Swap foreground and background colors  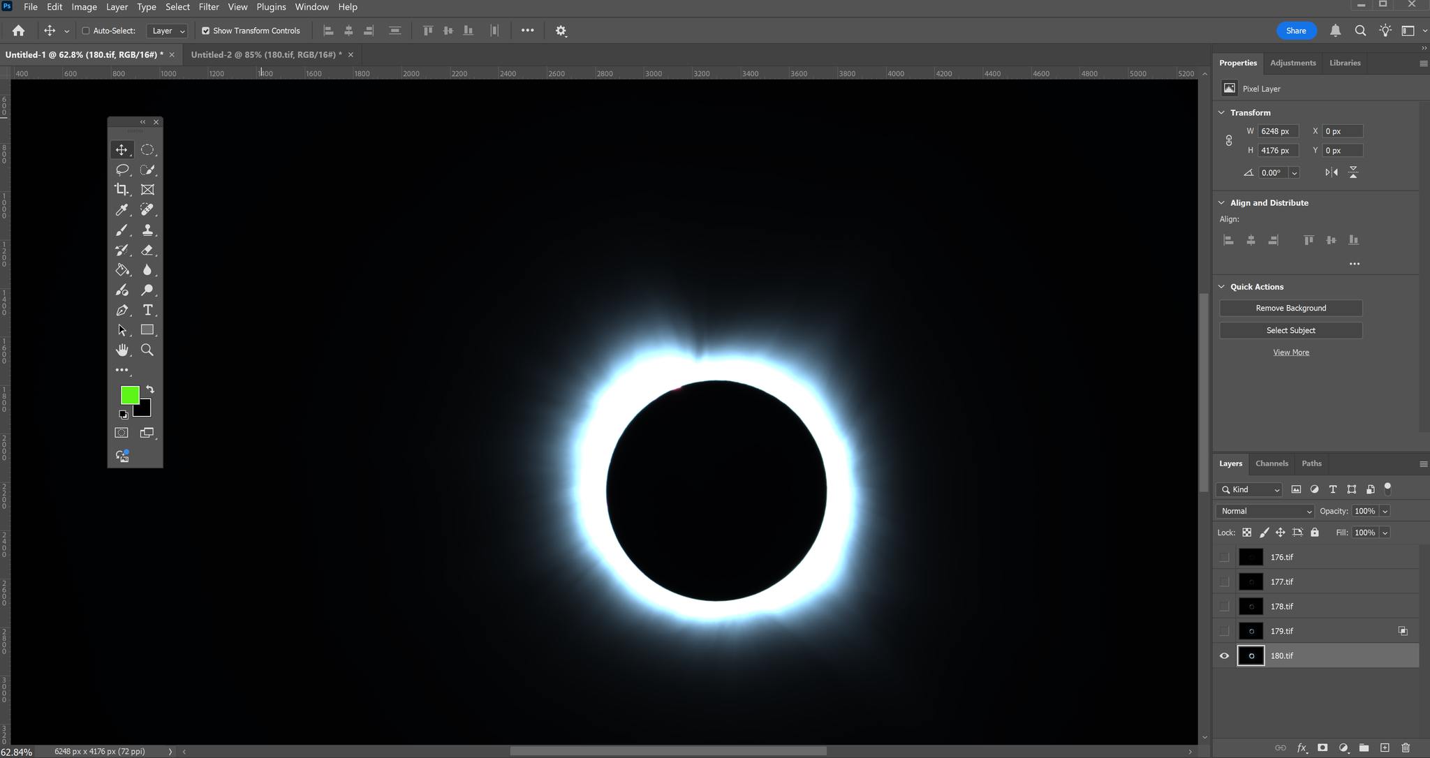150,389
